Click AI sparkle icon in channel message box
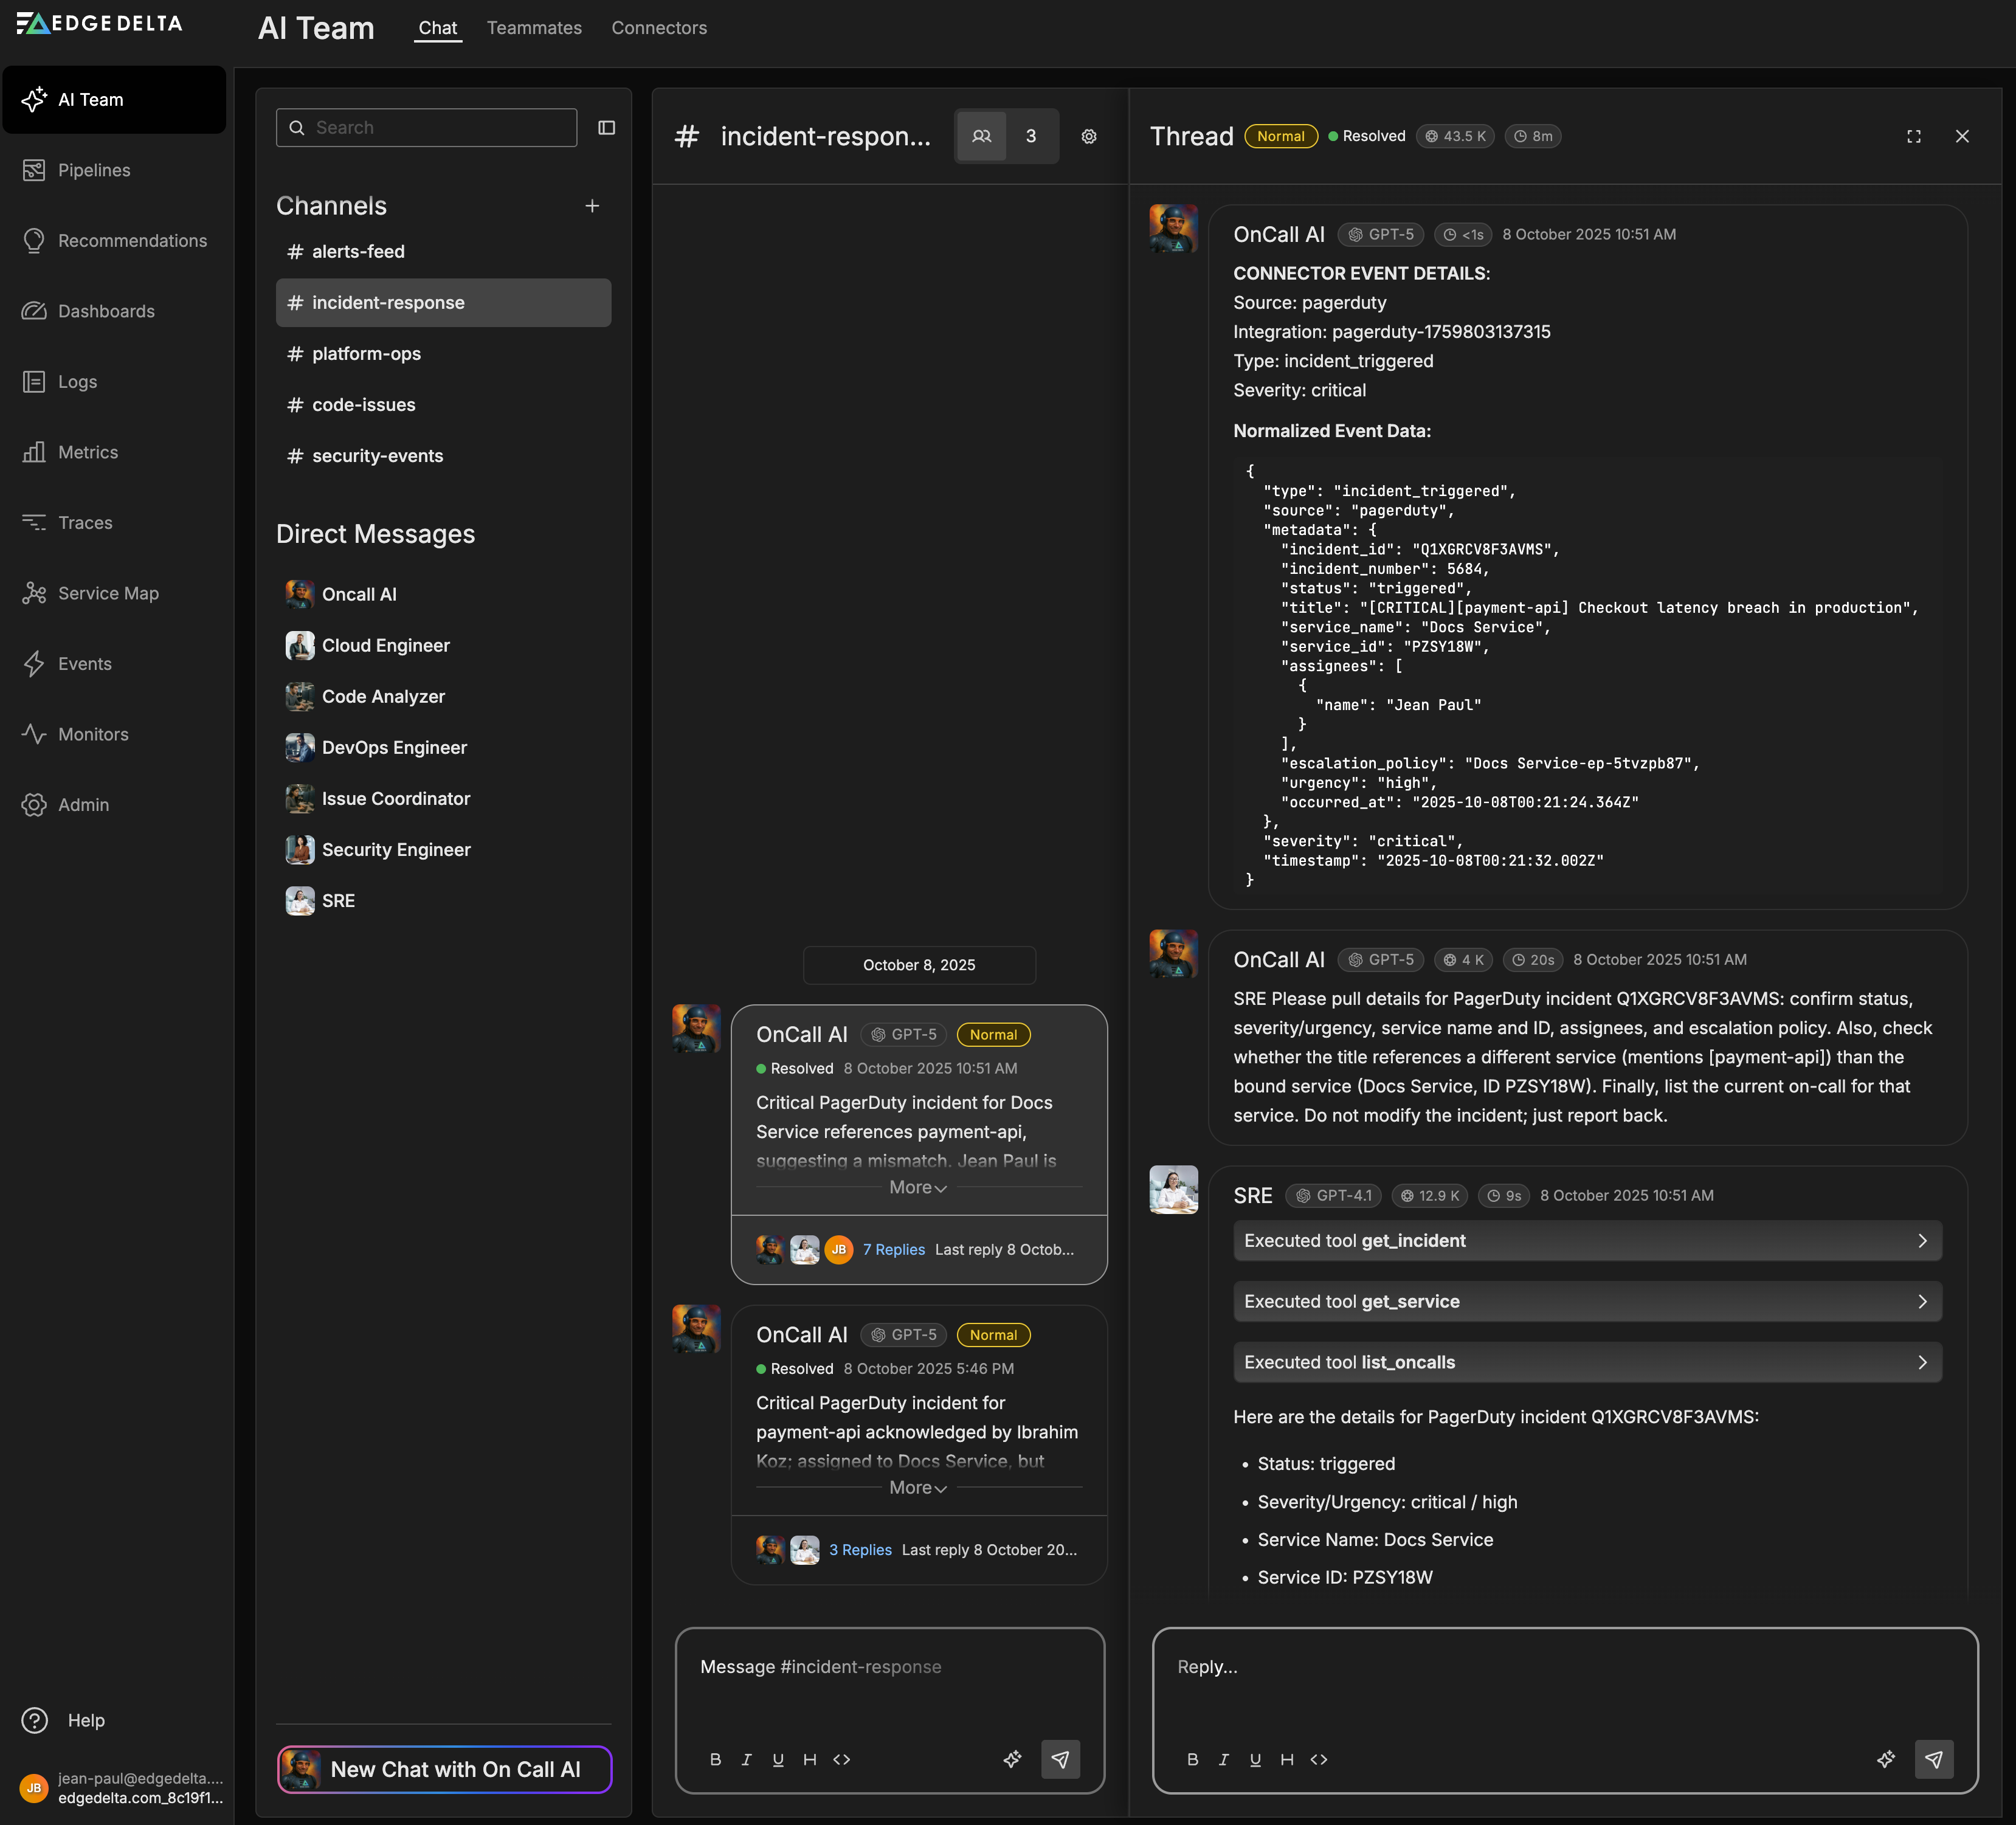The height and width of the screenshot is (1825, 2016). click(1012, 1759)
